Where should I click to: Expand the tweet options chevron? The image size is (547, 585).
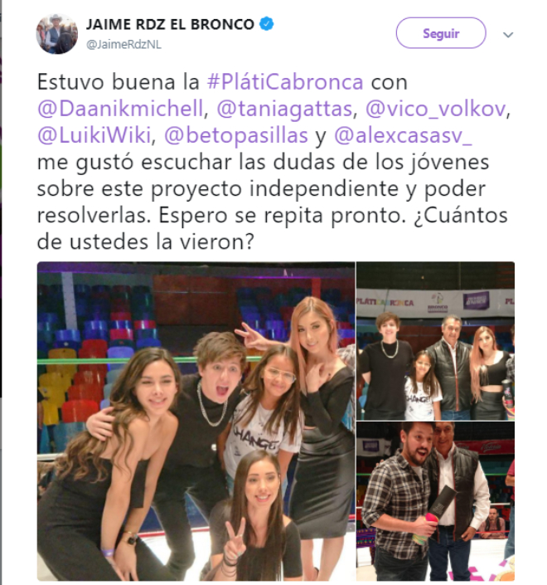(508, 35)
